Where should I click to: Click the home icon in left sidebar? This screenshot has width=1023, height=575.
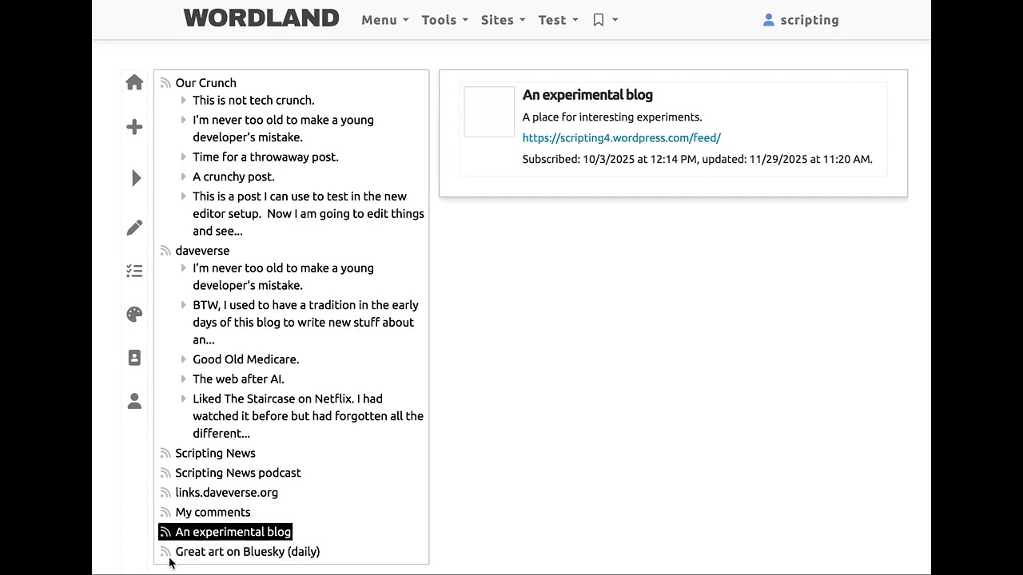(134, 82)
